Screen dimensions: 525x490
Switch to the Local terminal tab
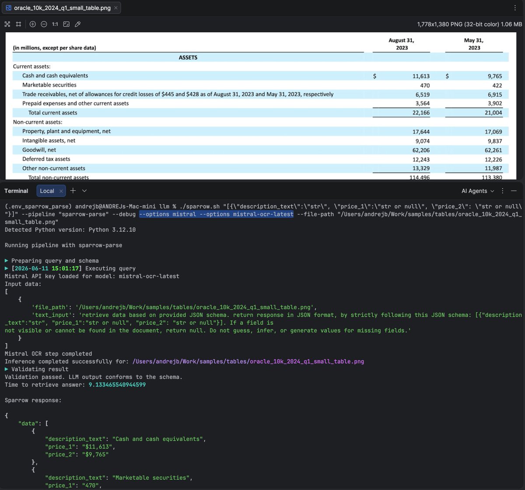[47, 191]
